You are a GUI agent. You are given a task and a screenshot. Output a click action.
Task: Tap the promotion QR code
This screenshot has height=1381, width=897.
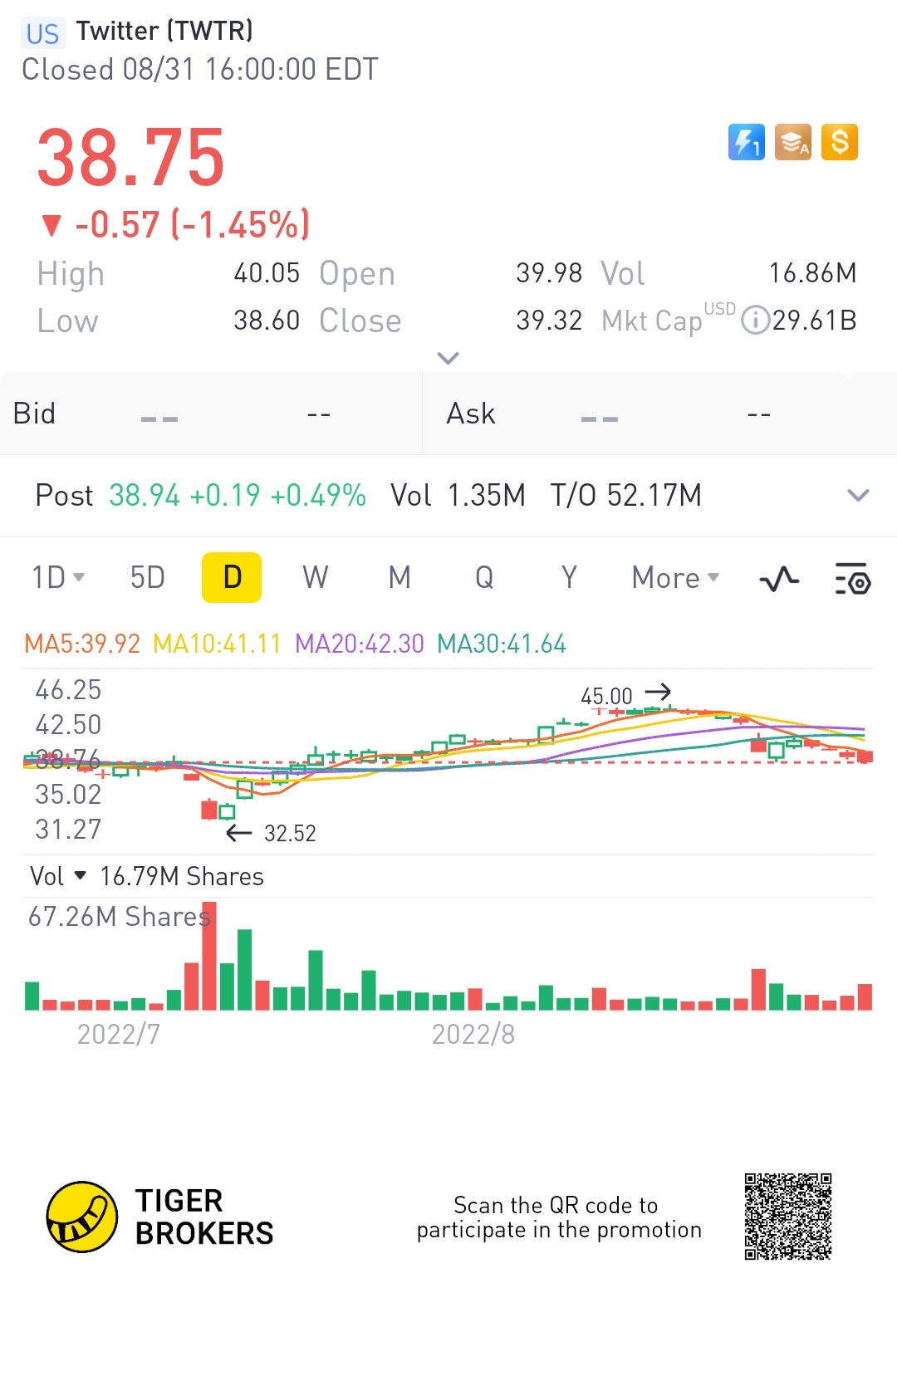pyautogui.click(x=787, y=1217)
